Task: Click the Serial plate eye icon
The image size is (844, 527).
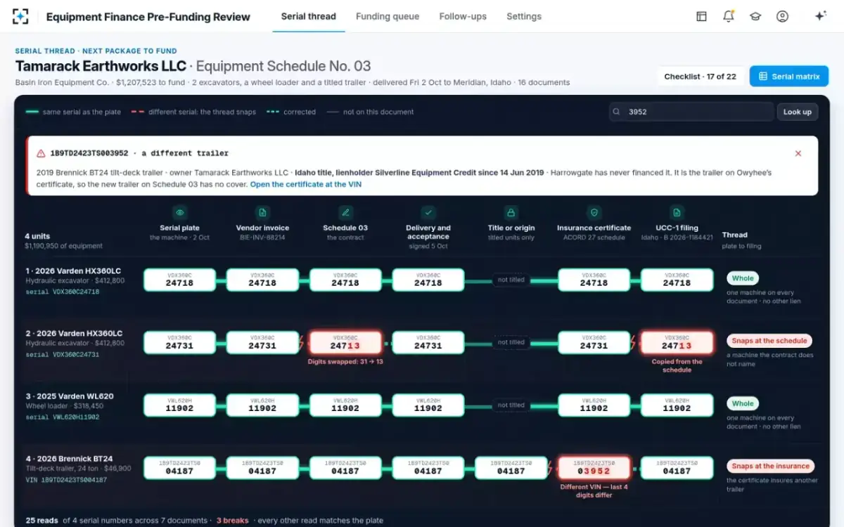Action: tap(180, 212)
